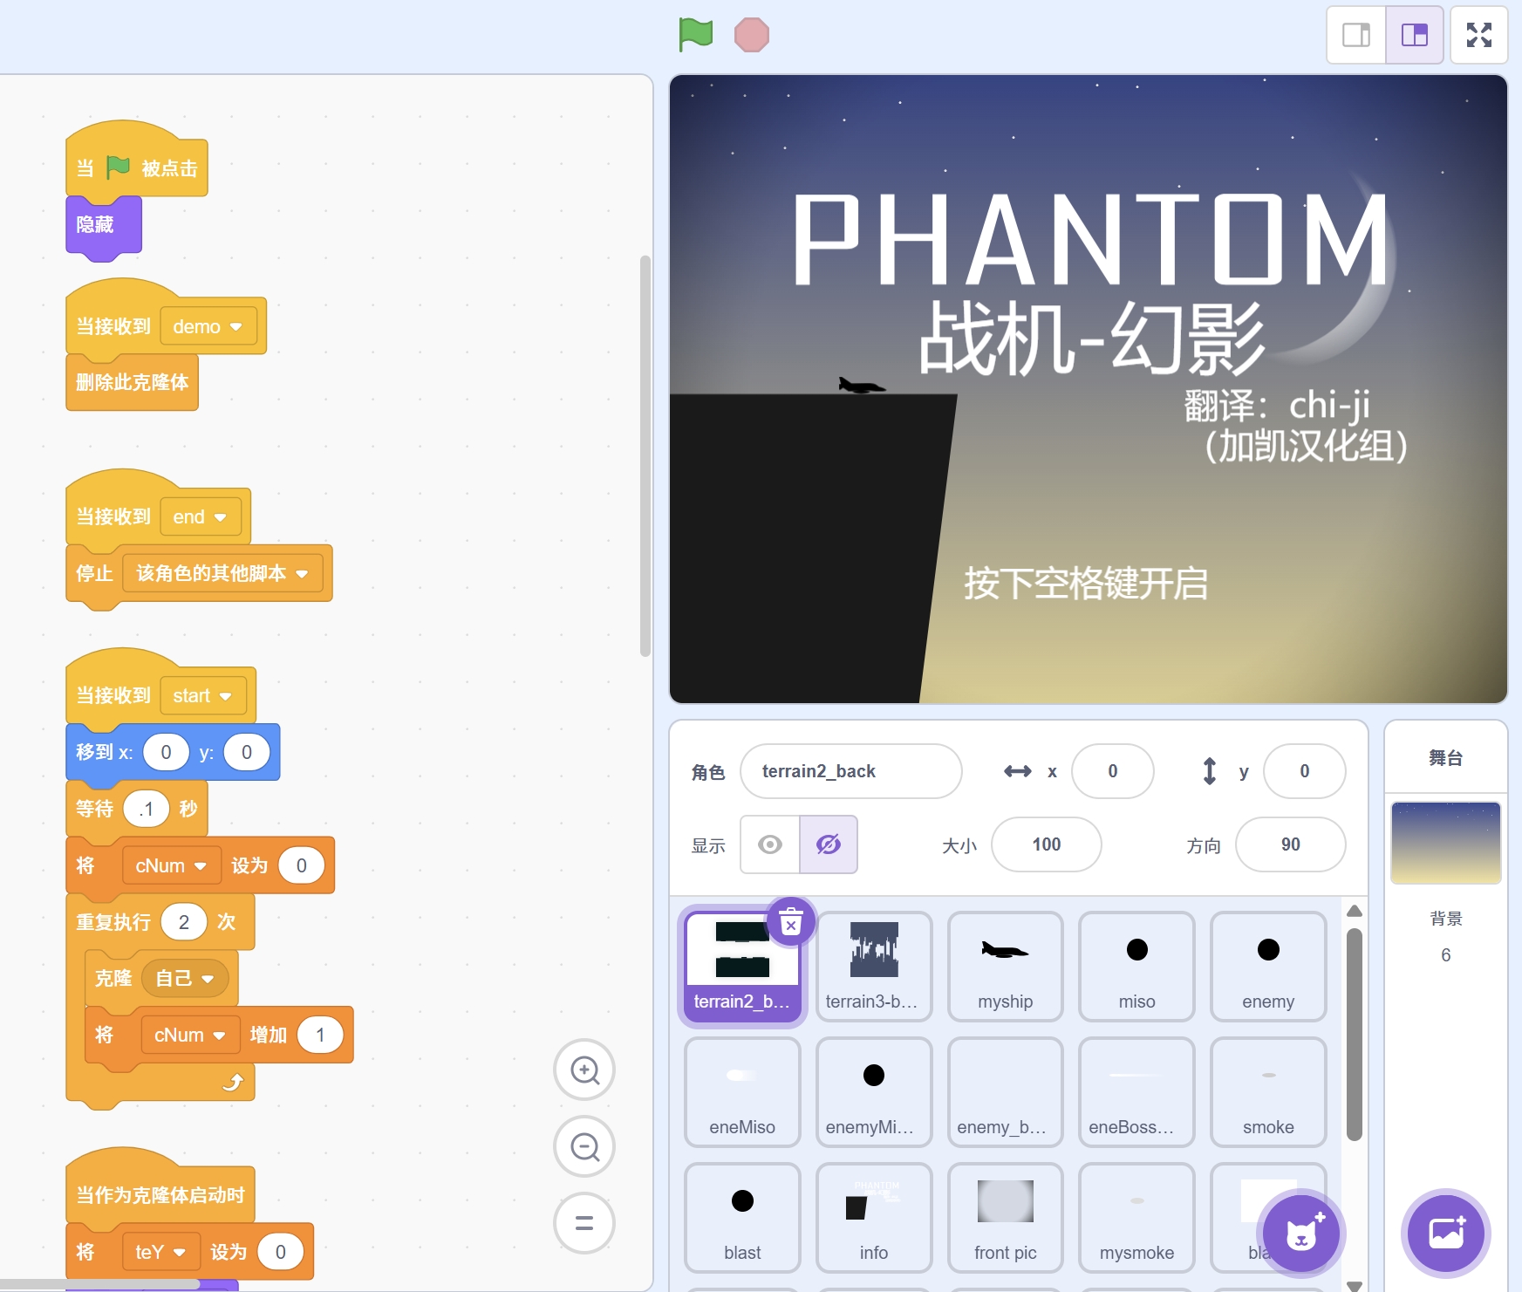Click the green flag to run project
1522x1292 pixels.
695,35
